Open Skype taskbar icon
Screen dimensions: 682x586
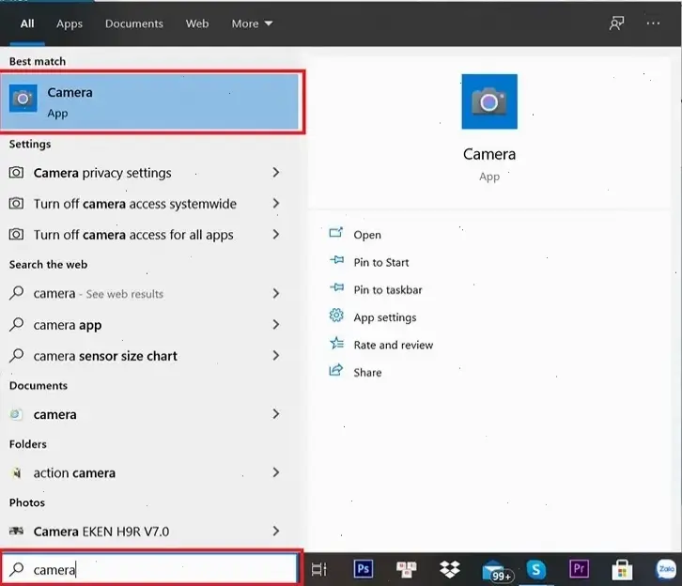535,569
